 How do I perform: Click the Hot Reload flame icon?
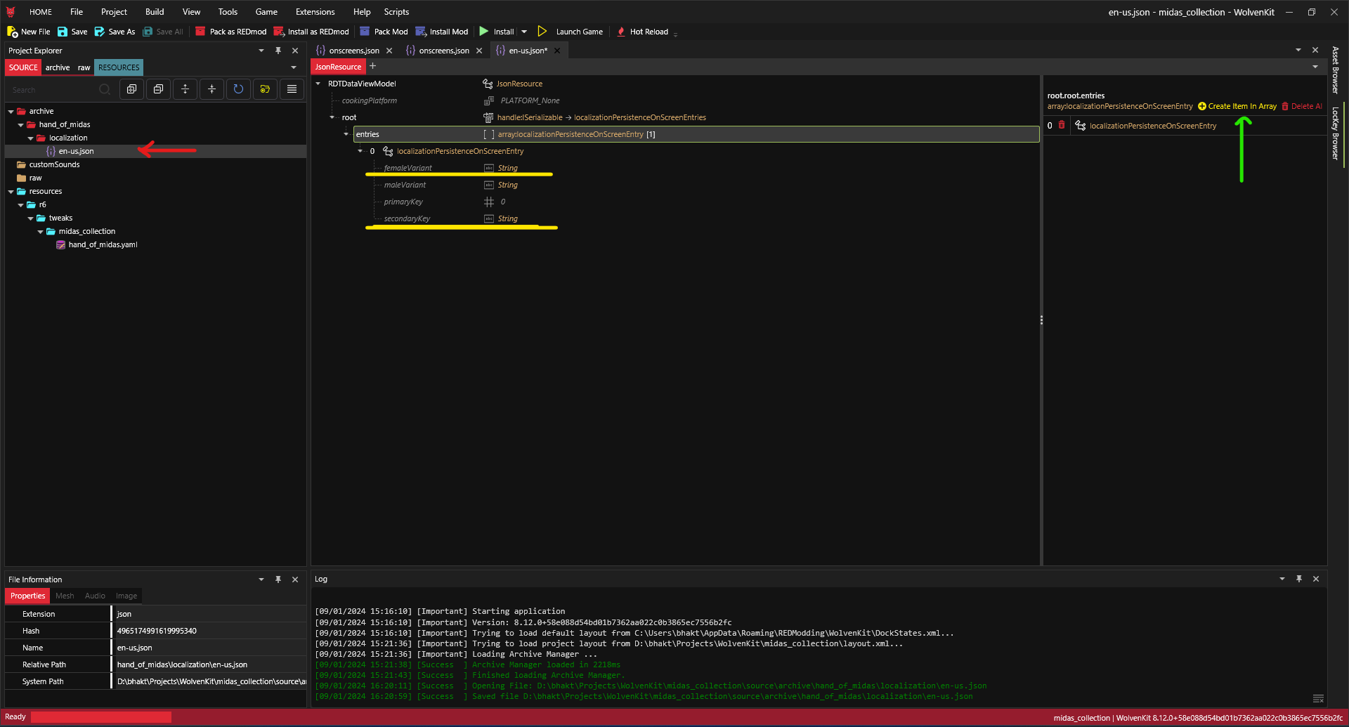tap(621, 32)
